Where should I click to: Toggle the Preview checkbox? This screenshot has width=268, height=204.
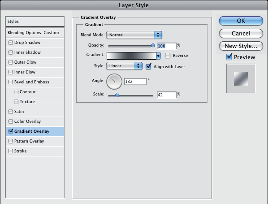point(229,57)
